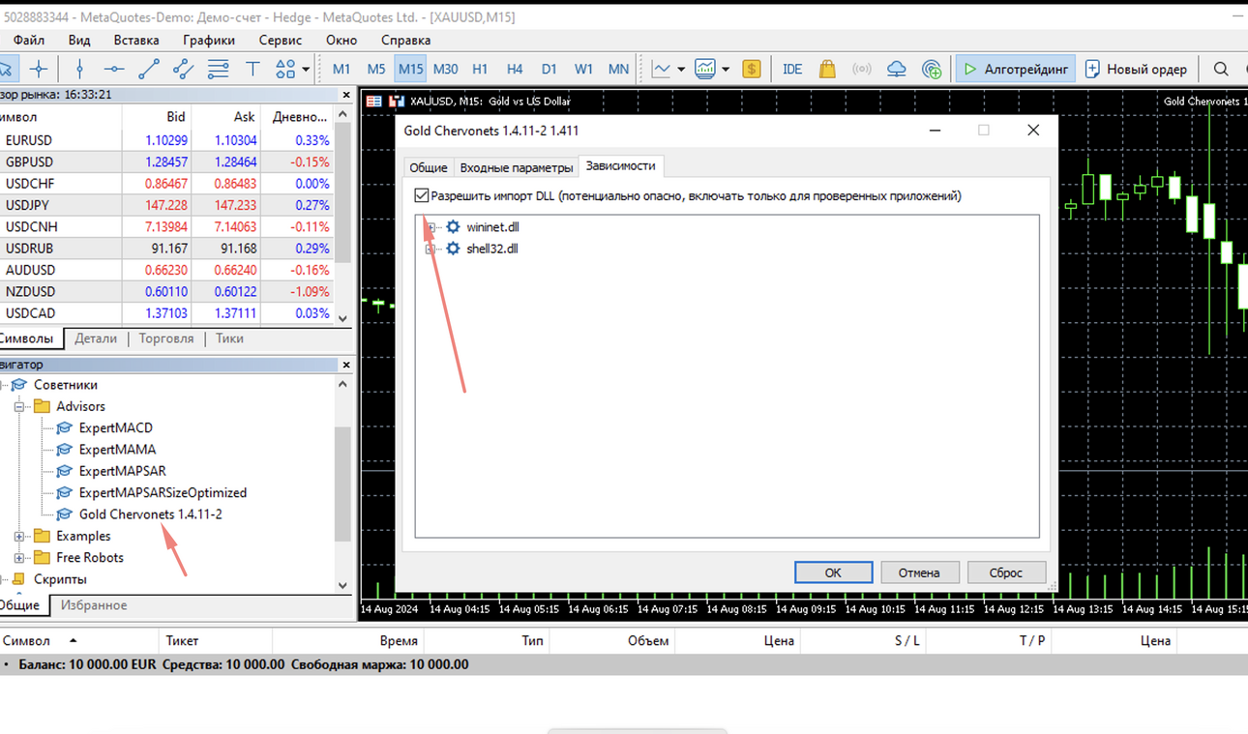Open the Вид menu
This screenshot has width=1248, height=734.
(79, 40)
